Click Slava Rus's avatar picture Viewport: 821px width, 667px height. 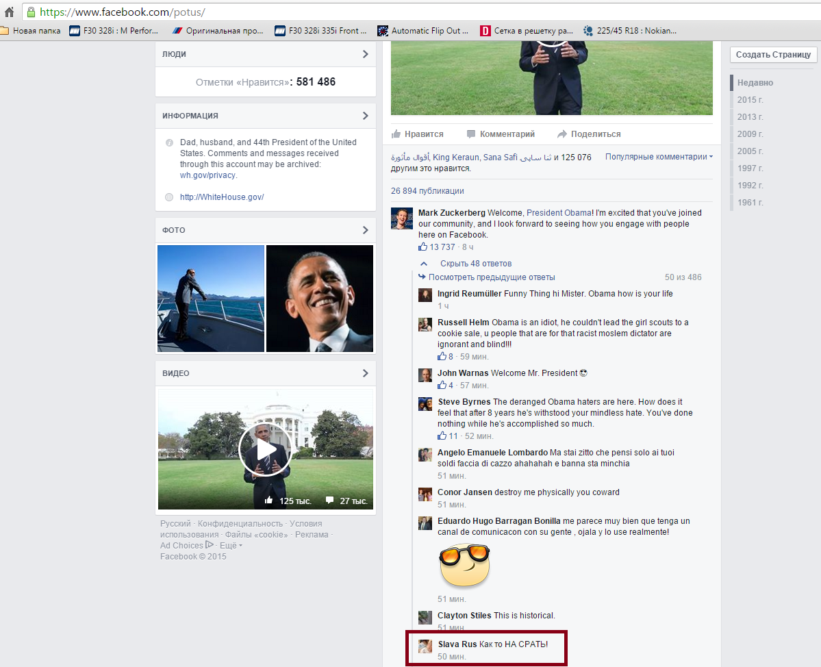click(425, 646)
